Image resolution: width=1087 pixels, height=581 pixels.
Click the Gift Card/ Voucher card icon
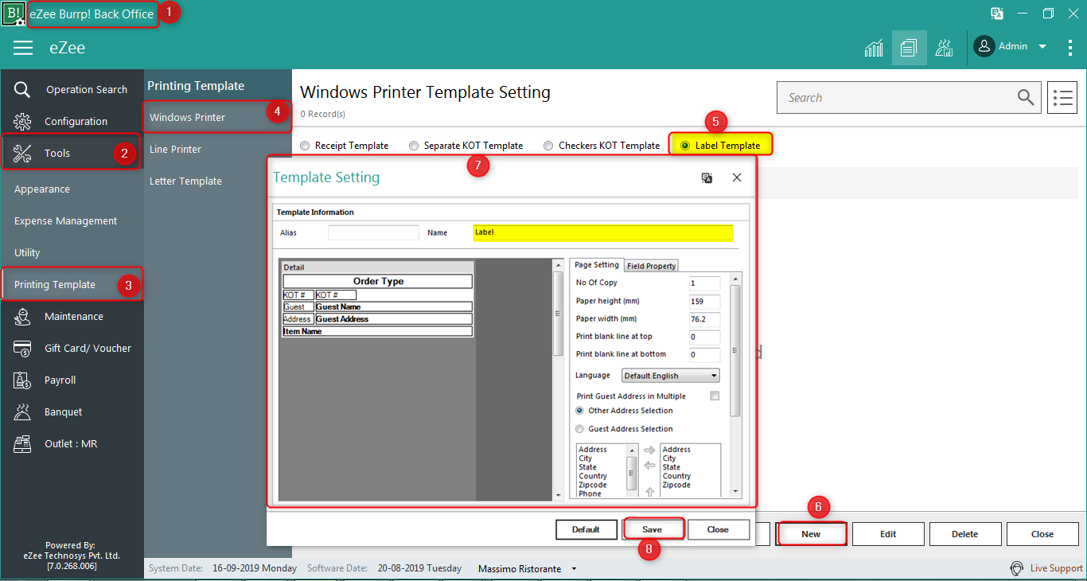(x=22, y=348)
